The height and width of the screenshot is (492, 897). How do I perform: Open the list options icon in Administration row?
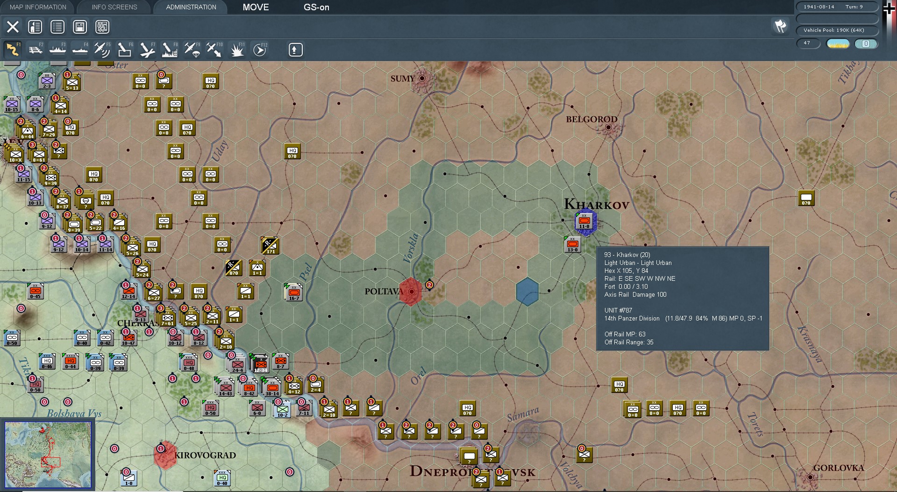[x=57, y=27]
